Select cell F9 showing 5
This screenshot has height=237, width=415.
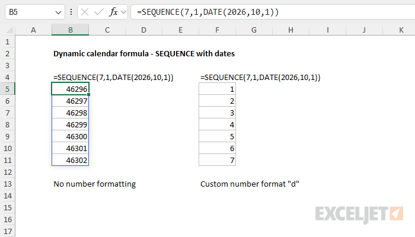pyautogui.click(x=218, y=136)
